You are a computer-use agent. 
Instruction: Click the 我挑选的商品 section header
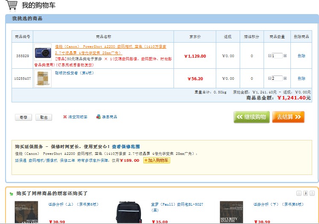[27, 18]
